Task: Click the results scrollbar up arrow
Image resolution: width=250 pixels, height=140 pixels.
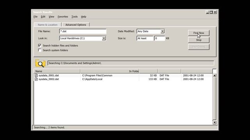Action: pos(215,75)
